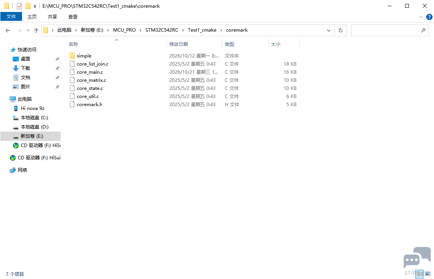The height and width of the screenshot is (279, 434).
Task: Sort files by the 类型 column header
Action: click(245, 44)
